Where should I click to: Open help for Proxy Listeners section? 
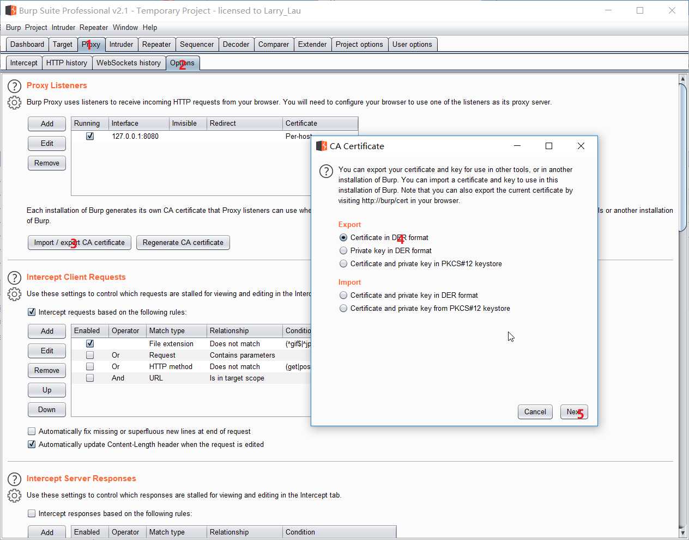(14, 86)
